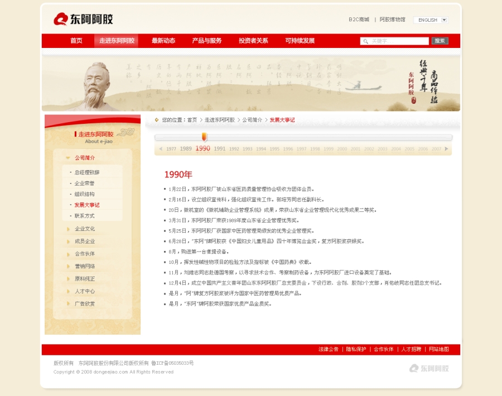Open the ENGLISH language dropdown
Screen dimensions: 502x396
click(x=444, y=20)
